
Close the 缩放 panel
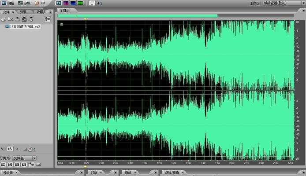tap(135, 172)
